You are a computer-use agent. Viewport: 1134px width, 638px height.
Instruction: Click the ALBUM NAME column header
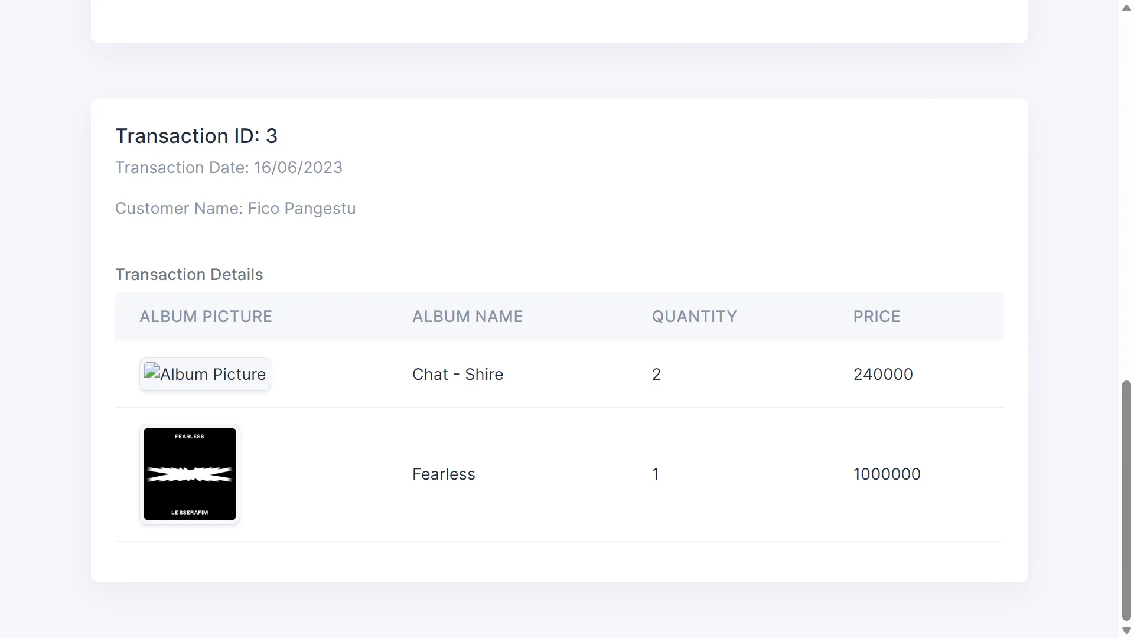467,317
